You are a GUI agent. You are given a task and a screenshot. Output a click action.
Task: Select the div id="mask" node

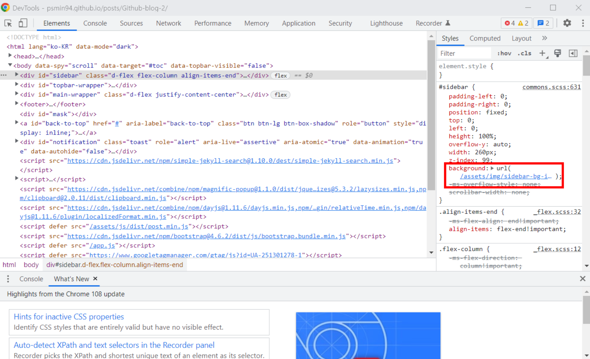(x=58, y=114)
